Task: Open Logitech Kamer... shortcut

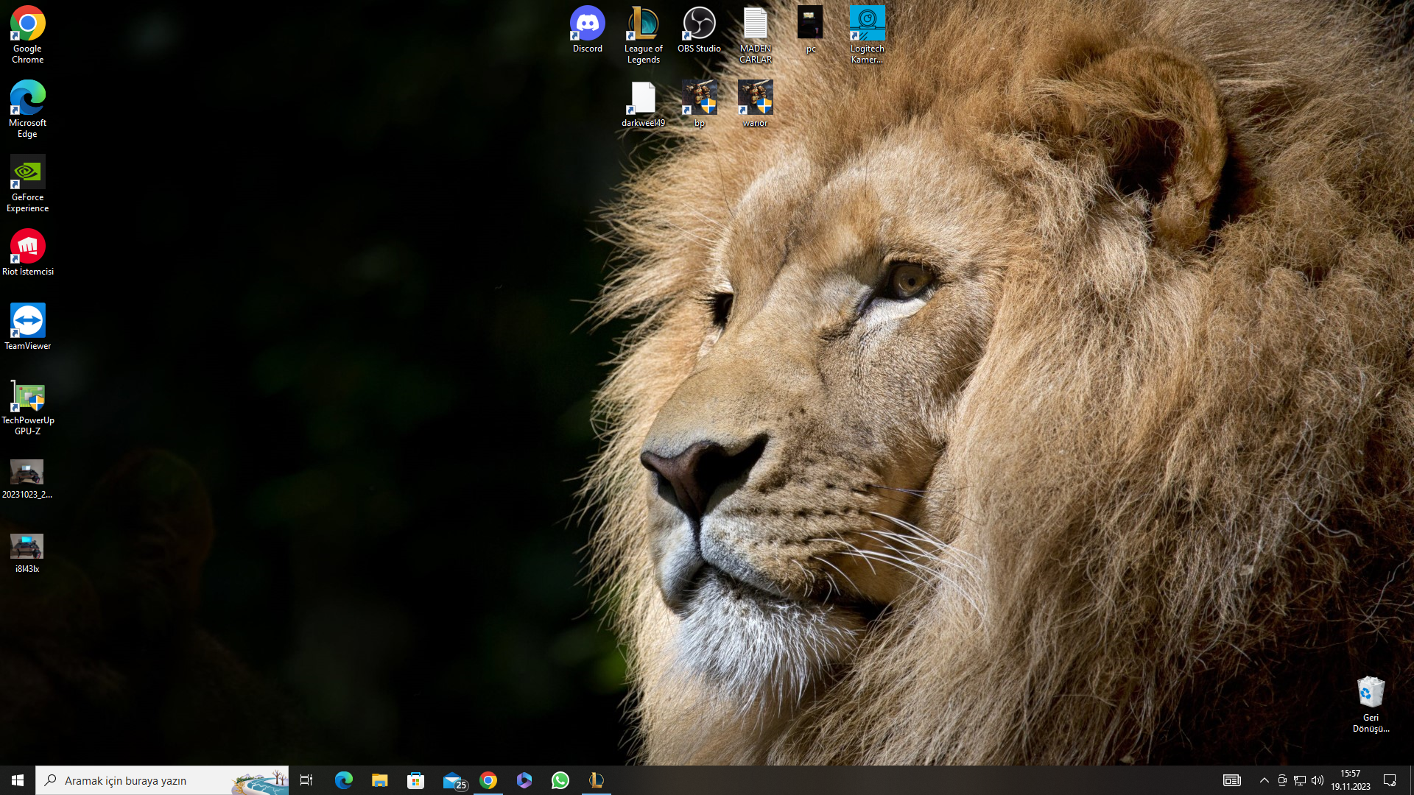Action: coord(867,35)
